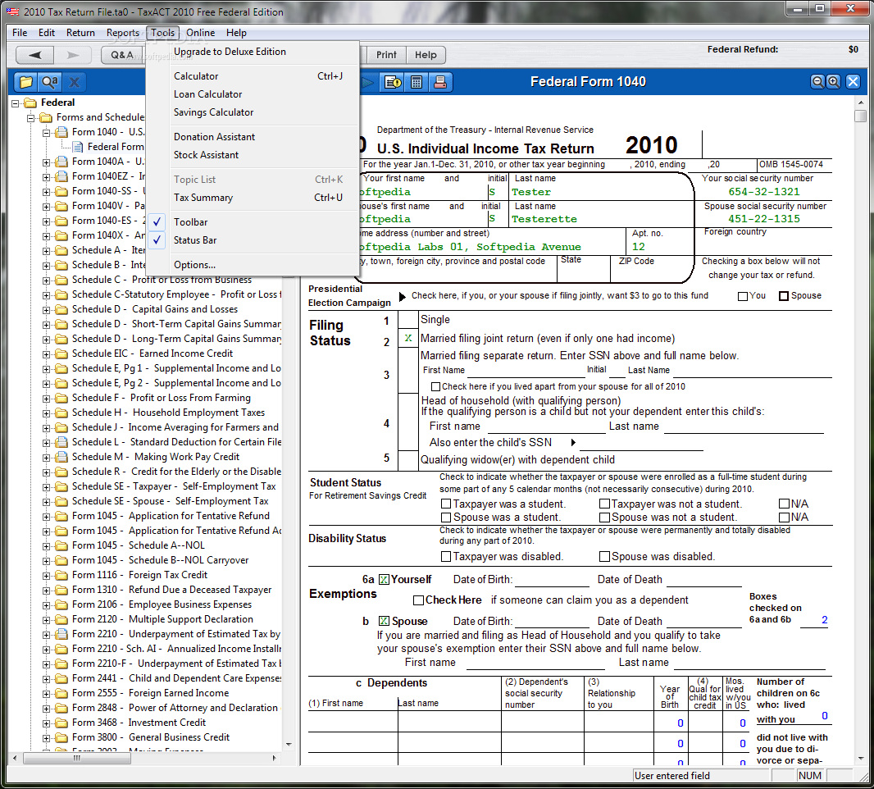Open the calculator icon in form toolbar
This screenshot has width=874, height=789.
417,83
